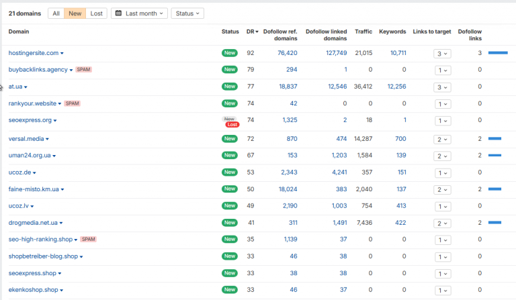This screenshot has width=516, height=300.
Task: Open the Status dropdown filter
Action: tap(187, 13)
